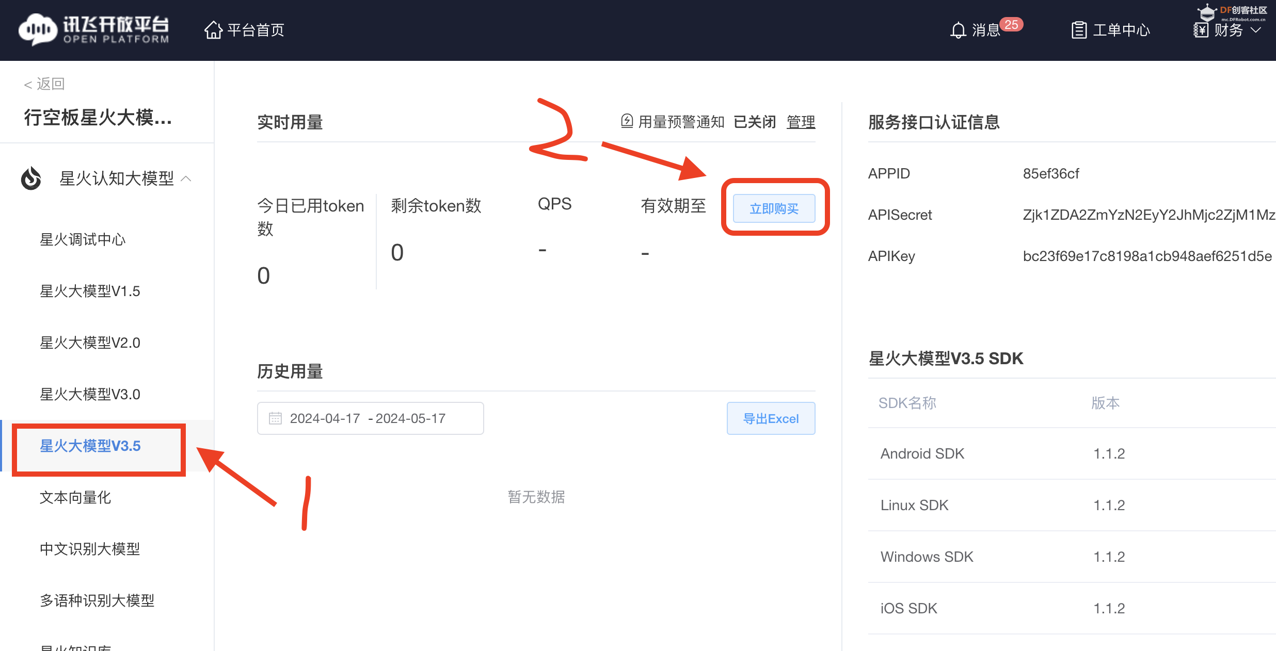Image resolution: width=1276 pixels, height=651 pixels.
Task: Click the 立即购买 button
Action: [774, 208]
